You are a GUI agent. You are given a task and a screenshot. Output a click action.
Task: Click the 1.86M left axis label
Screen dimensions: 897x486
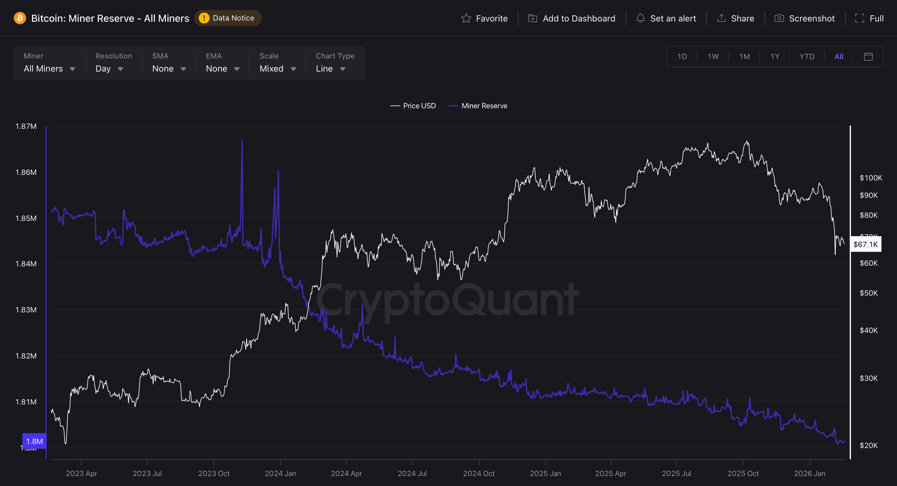(26, 172)
